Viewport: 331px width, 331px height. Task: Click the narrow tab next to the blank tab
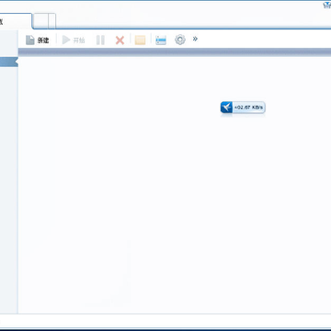[51, 21]
